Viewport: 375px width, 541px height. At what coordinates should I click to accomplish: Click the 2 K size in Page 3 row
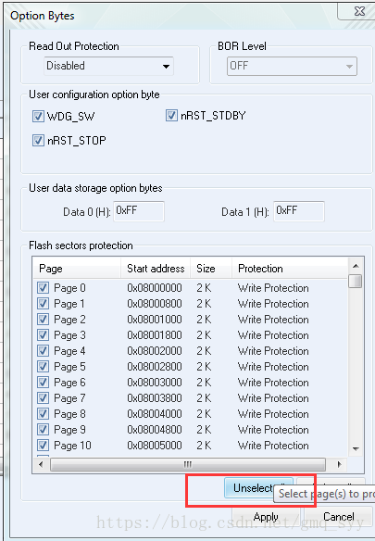coord(204,335)
